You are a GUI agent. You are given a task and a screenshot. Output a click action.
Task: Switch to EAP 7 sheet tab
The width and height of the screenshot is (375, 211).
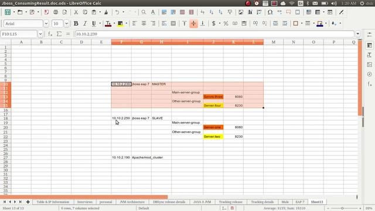300,202
